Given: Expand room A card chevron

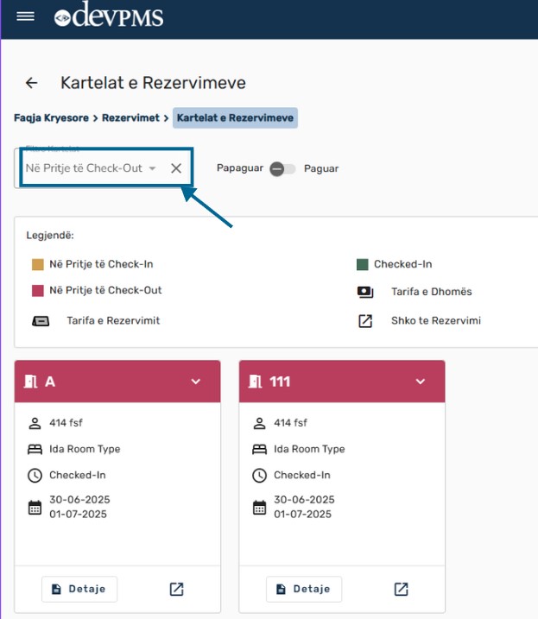Looking at the screenshot, I should [x=196, y=382].
